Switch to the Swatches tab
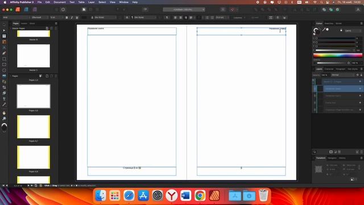This screenshot has height=205, width=364. point(329,23)
